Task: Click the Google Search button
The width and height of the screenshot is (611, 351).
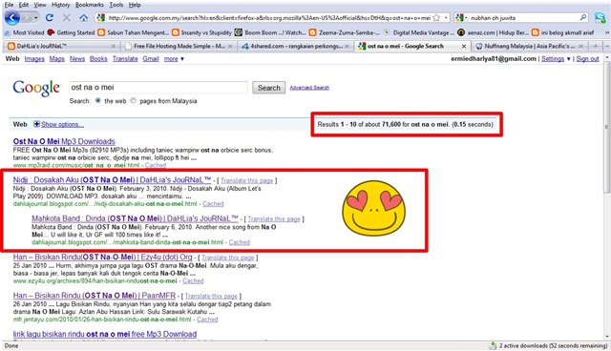Action: point(268,88)
